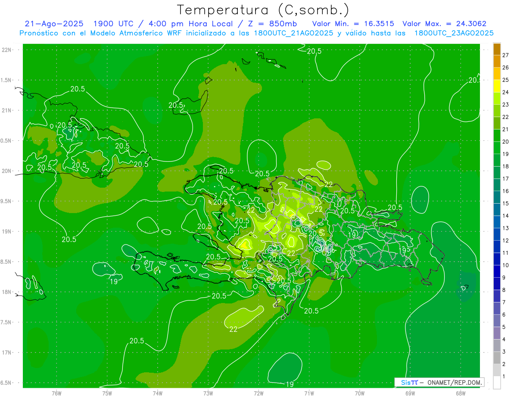Screen dimensions: 517x399
Task: Click the yellow swatch between 24 and 25
Action: click(497, 86)
